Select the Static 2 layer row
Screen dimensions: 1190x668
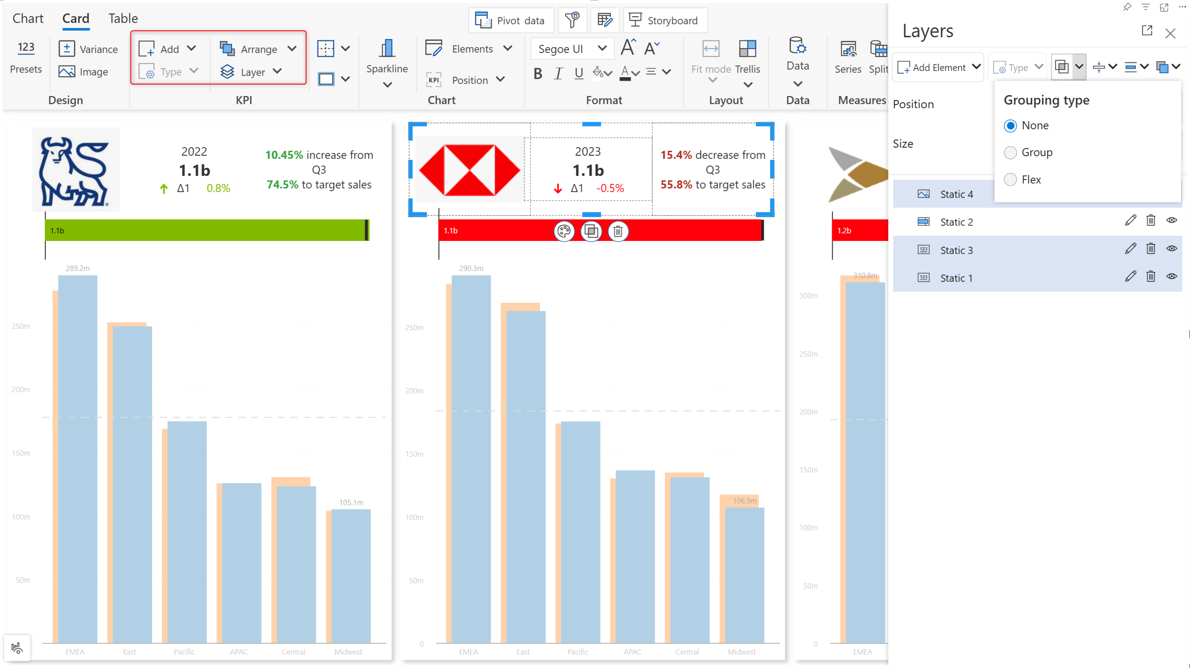coord(1037,222)
